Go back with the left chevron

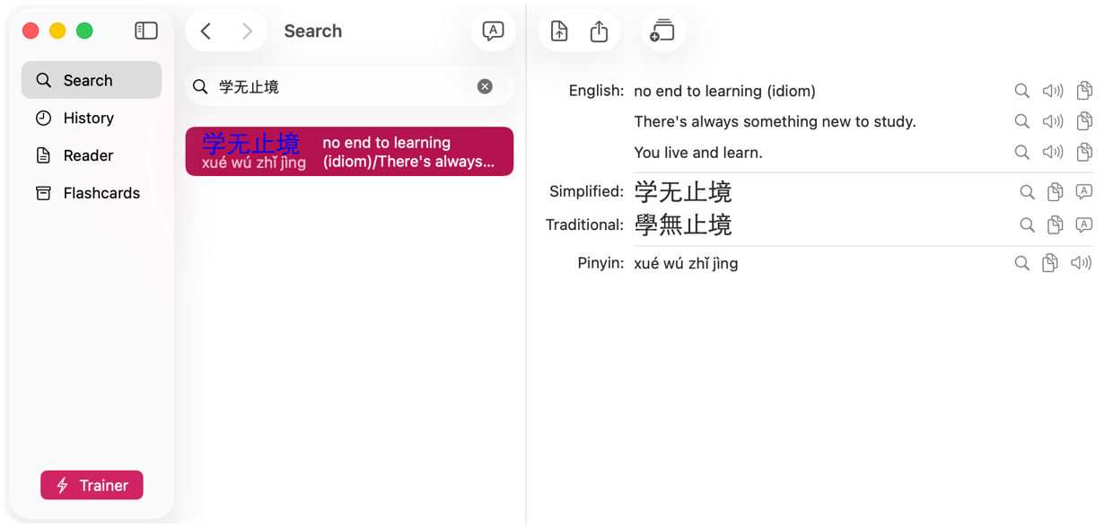(206, 31)
